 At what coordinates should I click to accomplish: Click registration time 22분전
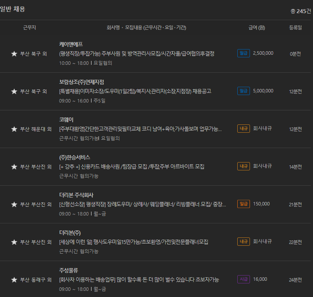click(295, 242)
